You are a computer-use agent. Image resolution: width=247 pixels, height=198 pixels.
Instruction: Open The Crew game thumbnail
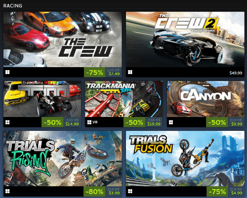coord(63,40)
